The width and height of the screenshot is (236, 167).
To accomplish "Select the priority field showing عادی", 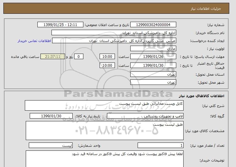I will click(153, 49).
